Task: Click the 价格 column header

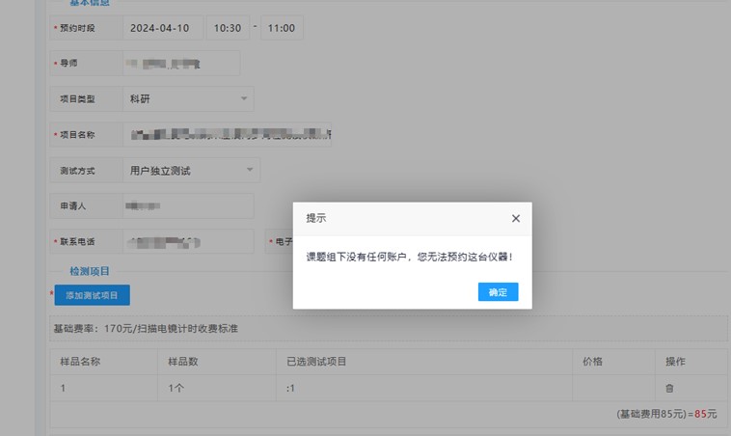Action: pyautogui.click(x=592, y=362)
